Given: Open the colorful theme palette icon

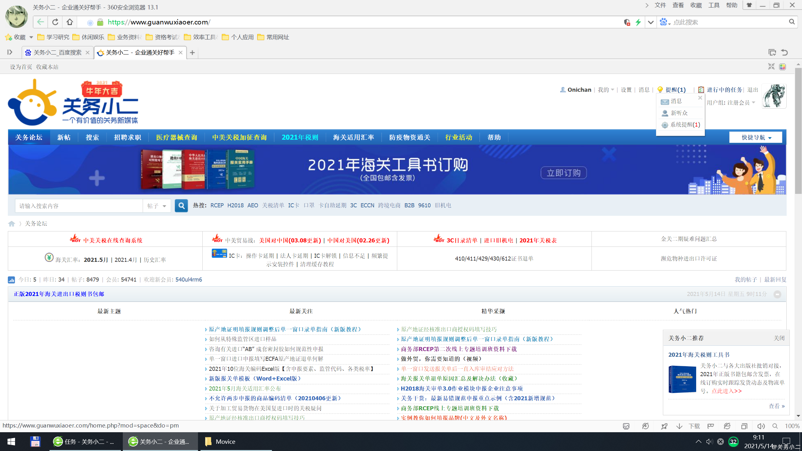Looking at the screenshot, I should tap(783, 67).
